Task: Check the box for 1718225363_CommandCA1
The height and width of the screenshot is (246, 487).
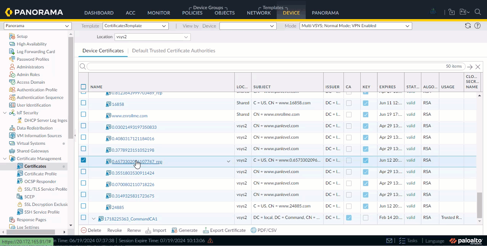Action: [x=84, y=217]
